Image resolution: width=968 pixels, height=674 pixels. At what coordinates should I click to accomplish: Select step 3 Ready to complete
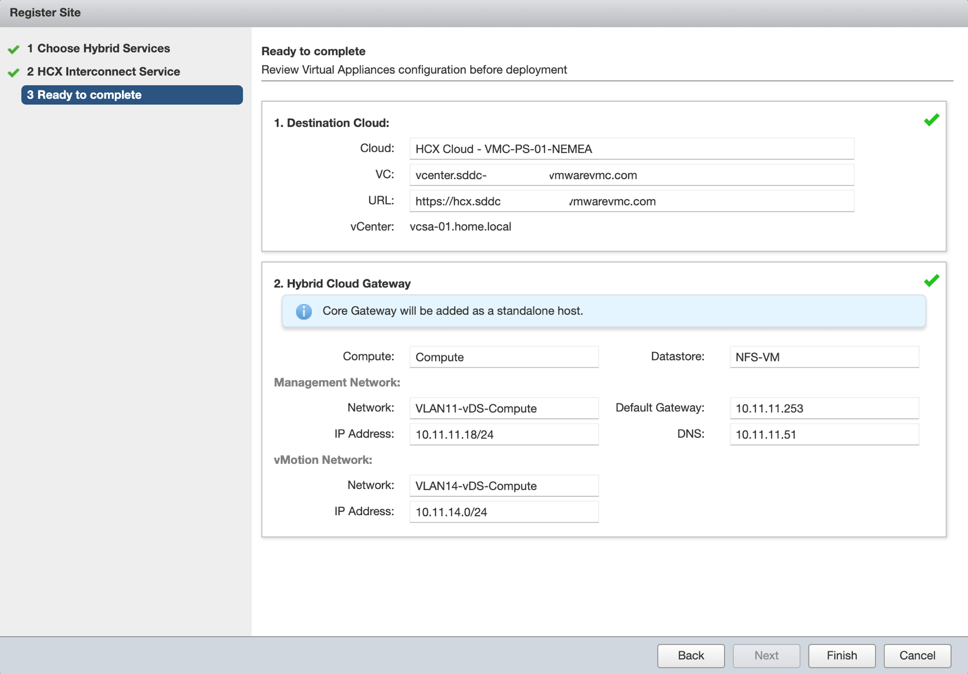(132, 95)
